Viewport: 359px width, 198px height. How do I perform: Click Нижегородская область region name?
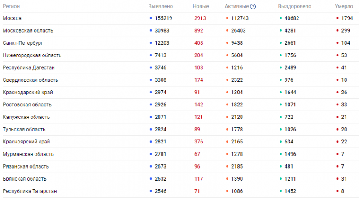(32, 55)
